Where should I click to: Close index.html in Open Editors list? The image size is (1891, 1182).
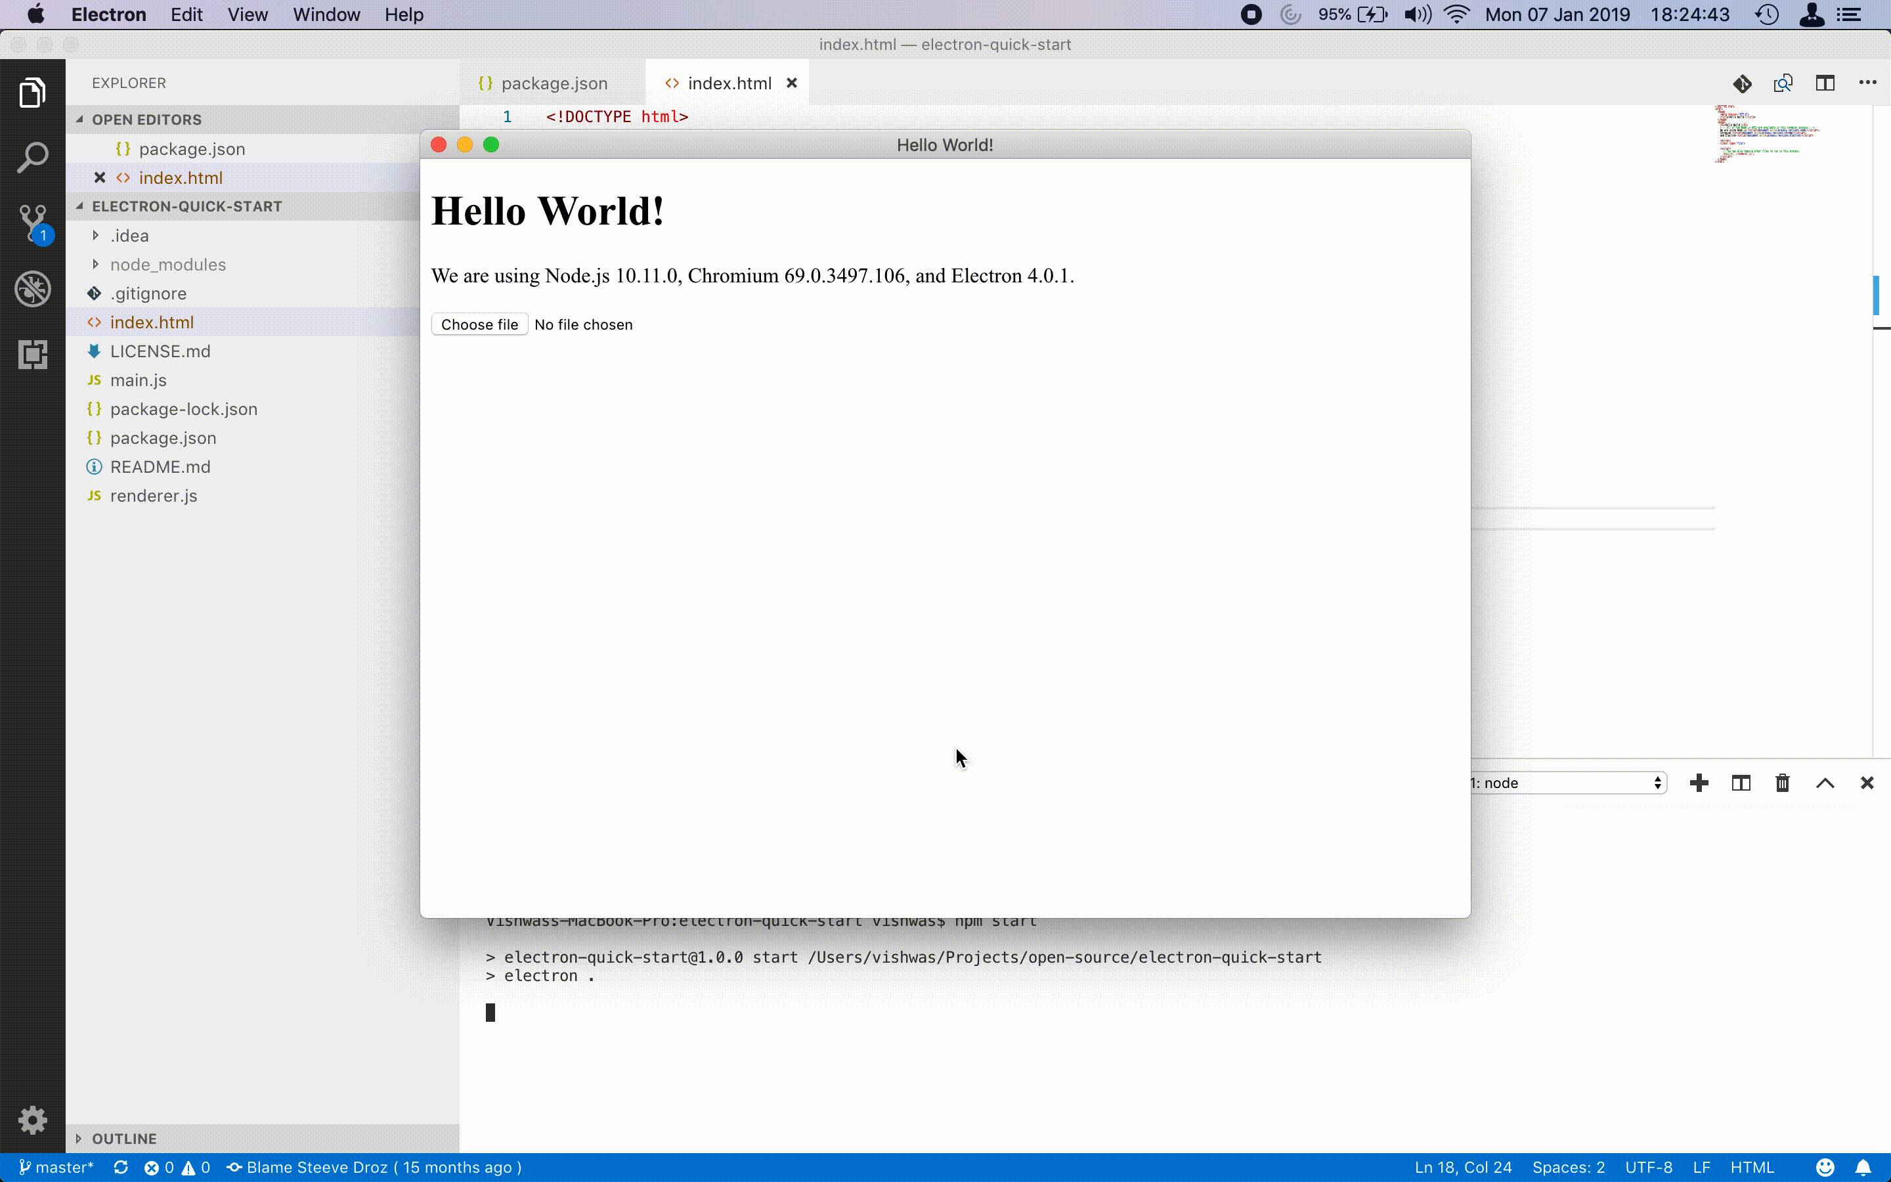(x=99, y=177)
